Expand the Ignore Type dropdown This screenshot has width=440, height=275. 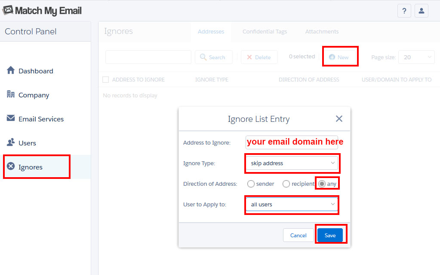tap(292, 163)
